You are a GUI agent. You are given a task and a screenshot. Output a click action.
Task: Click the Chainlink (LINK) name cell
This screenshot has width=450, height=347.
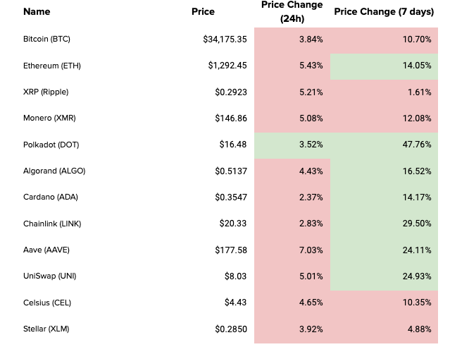pos(51,224)
